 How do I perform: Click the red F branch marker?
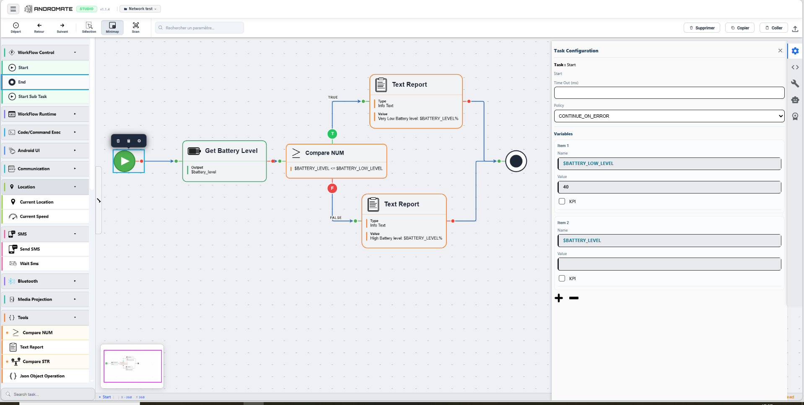pyautogui.click(x=332, y=188)
